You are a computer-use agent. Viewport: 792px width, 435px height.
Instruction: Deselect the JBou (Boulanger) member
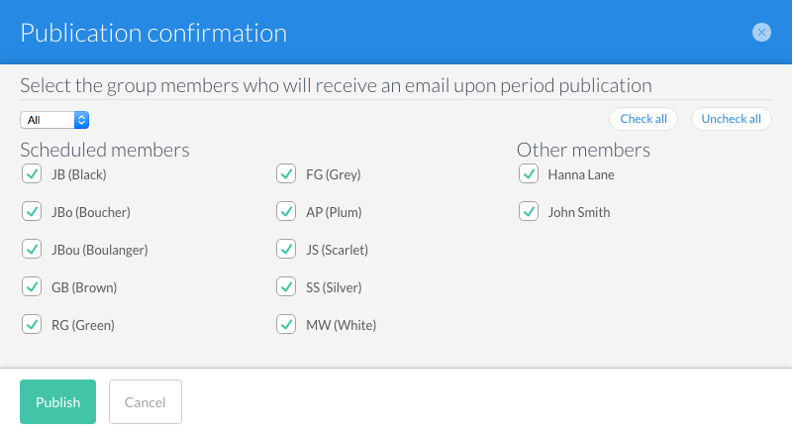tap(32, 249)
